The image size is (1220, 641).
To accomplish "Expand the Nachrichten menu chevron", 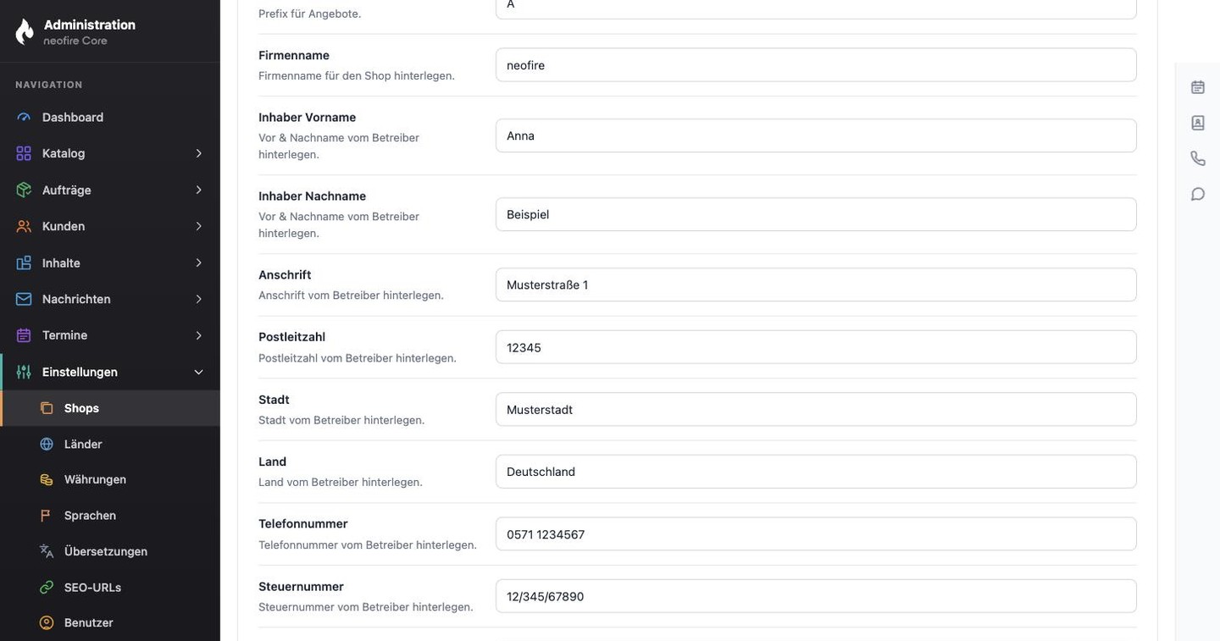I will tap(199, 299).
